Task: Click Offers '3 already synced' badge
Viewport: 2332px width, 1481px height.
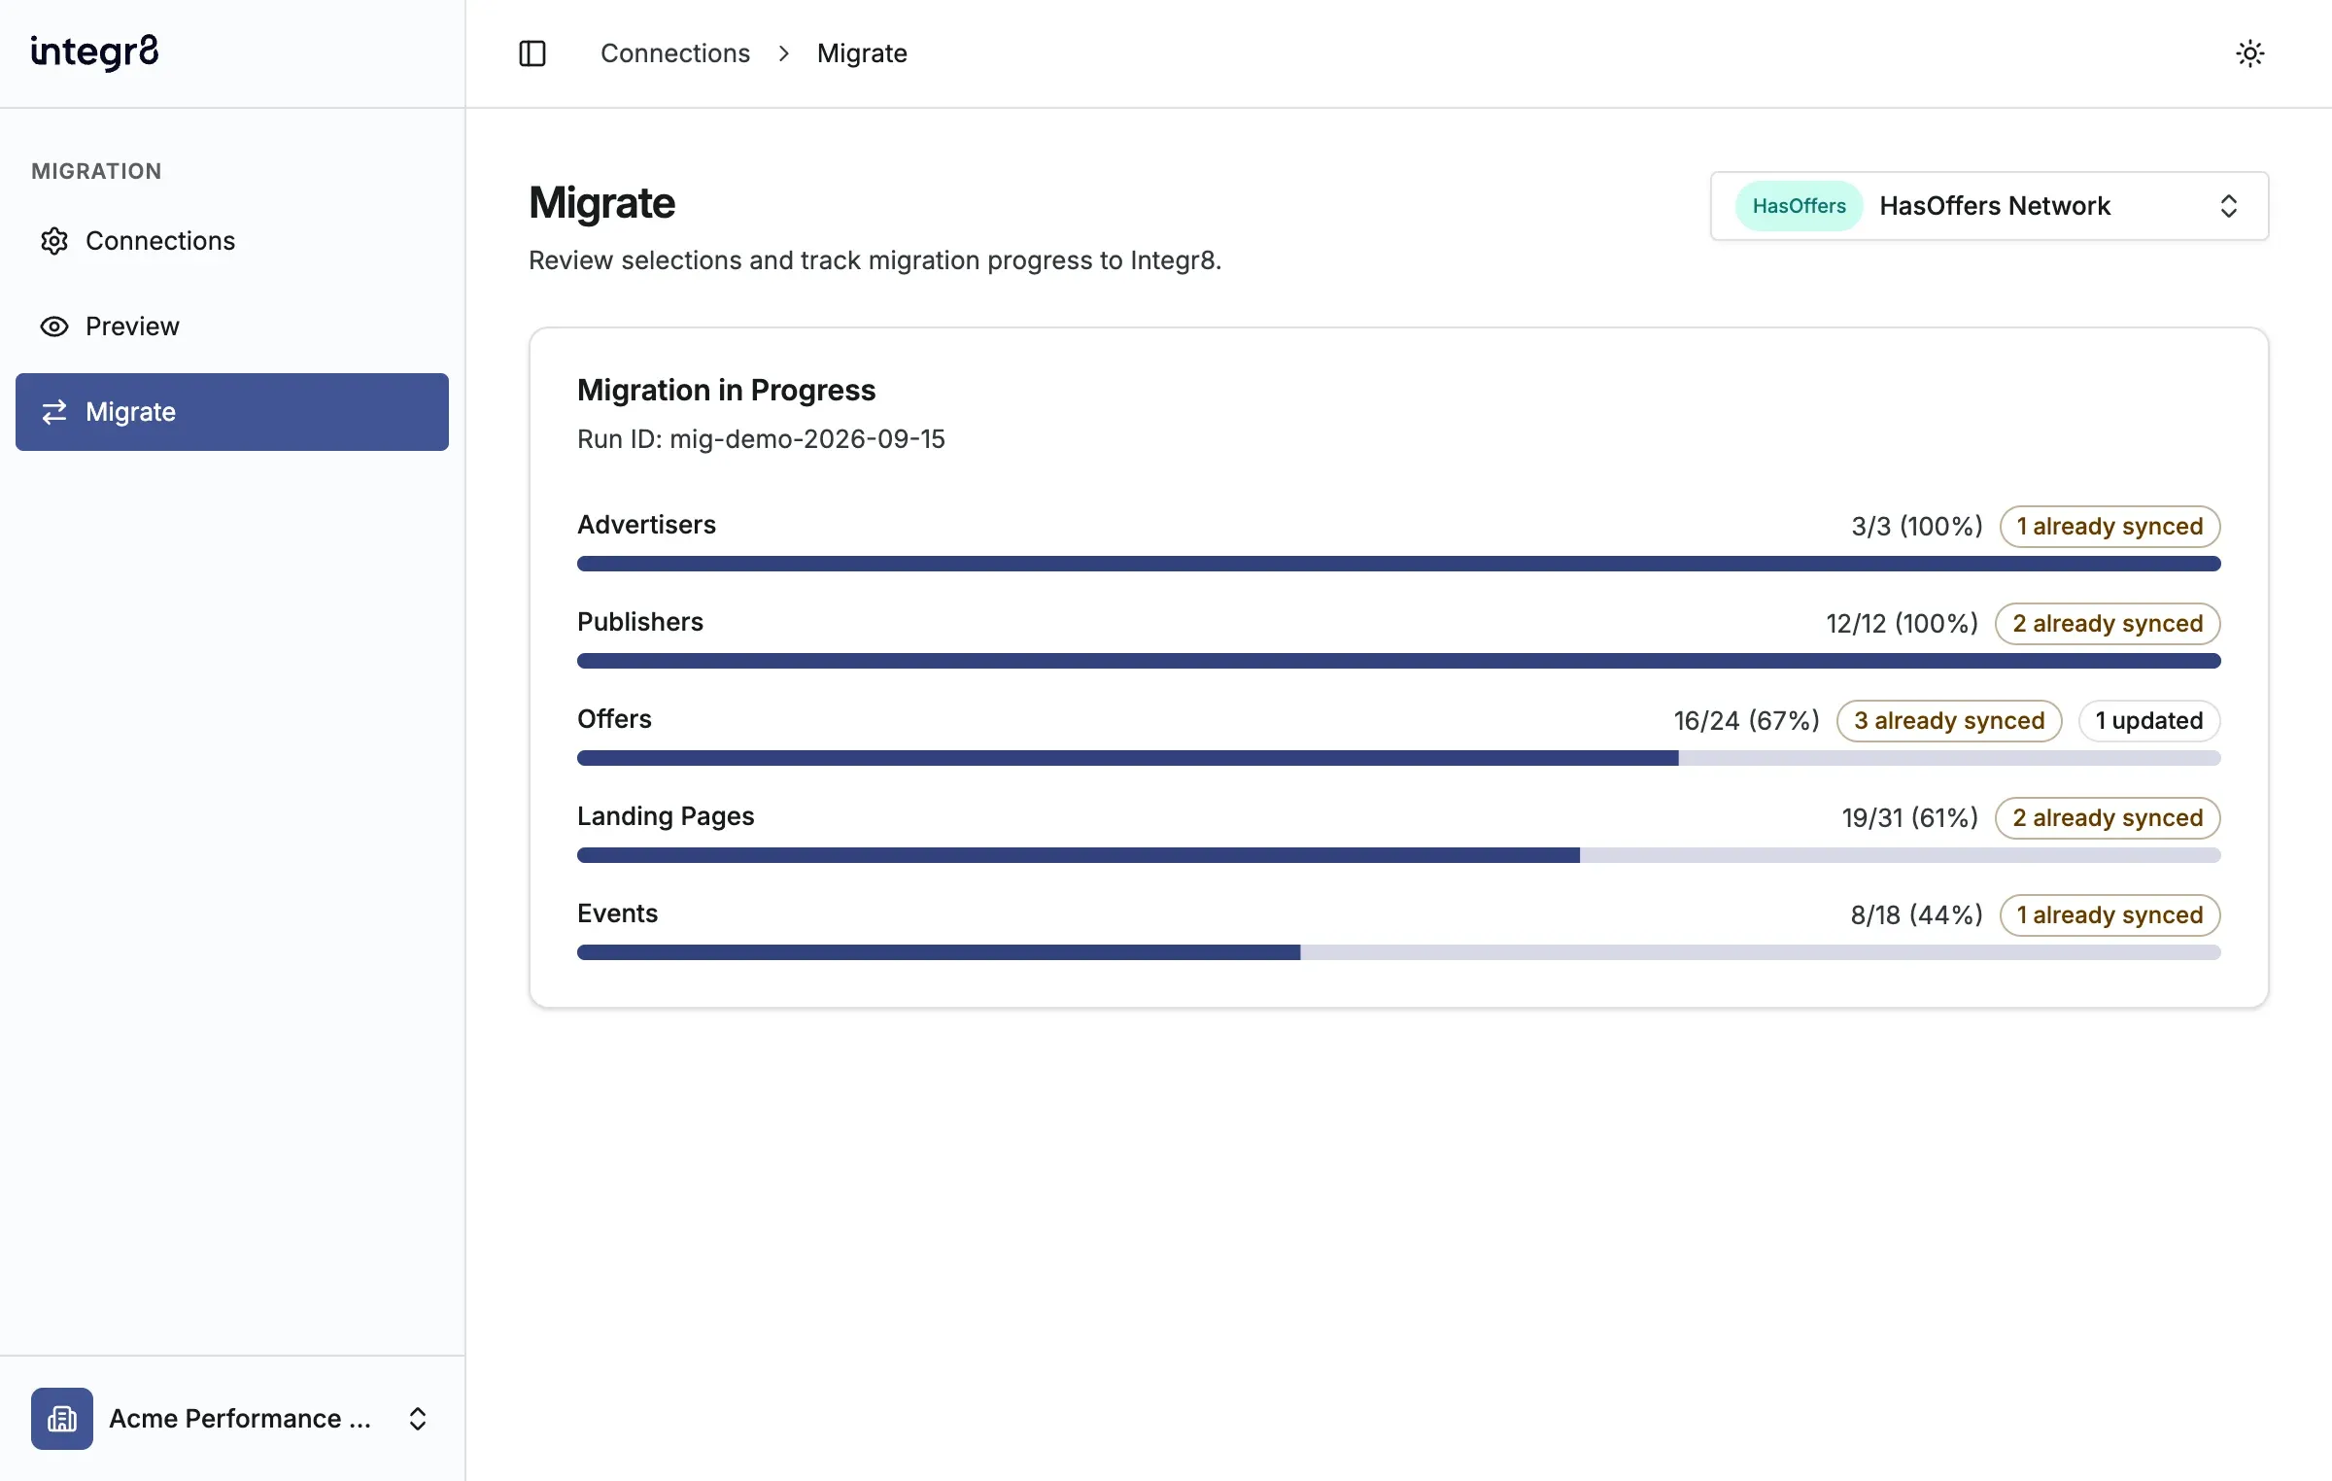Action: pos(1949,721)
